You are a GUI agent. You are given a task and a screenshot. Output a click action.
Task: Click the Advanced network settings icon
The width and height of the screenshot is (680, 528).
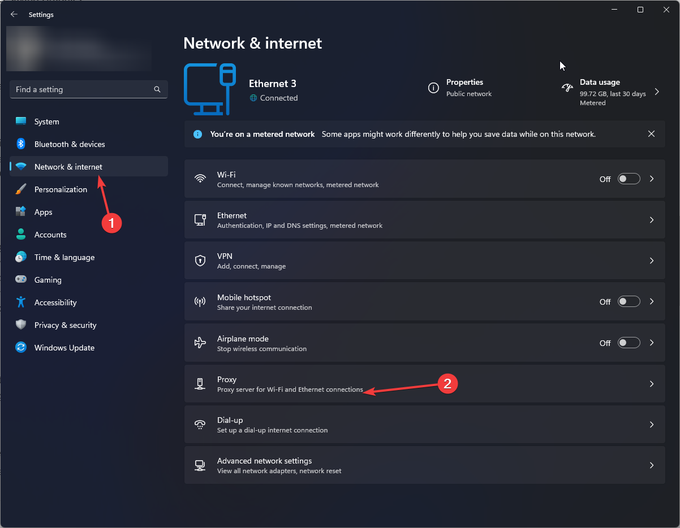click(x=200, y=465)
